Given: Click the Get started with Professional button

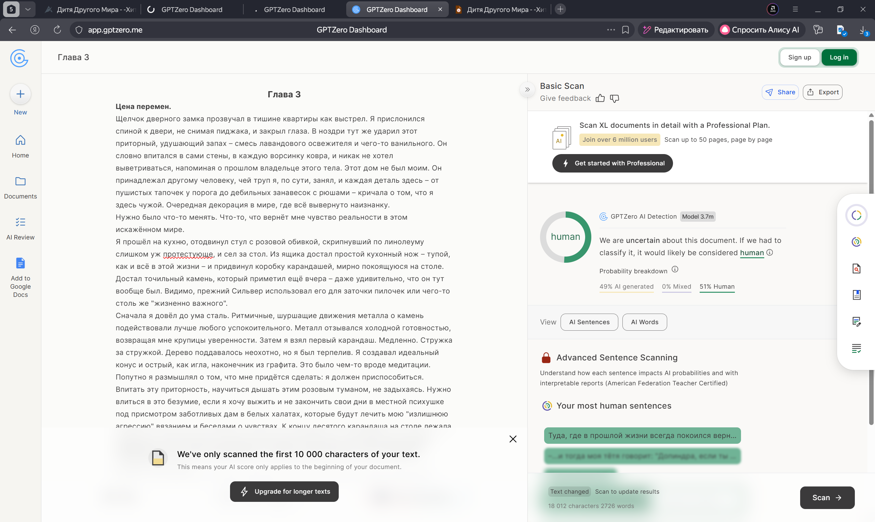Looking at the screenshot, I should pos(612,163).
